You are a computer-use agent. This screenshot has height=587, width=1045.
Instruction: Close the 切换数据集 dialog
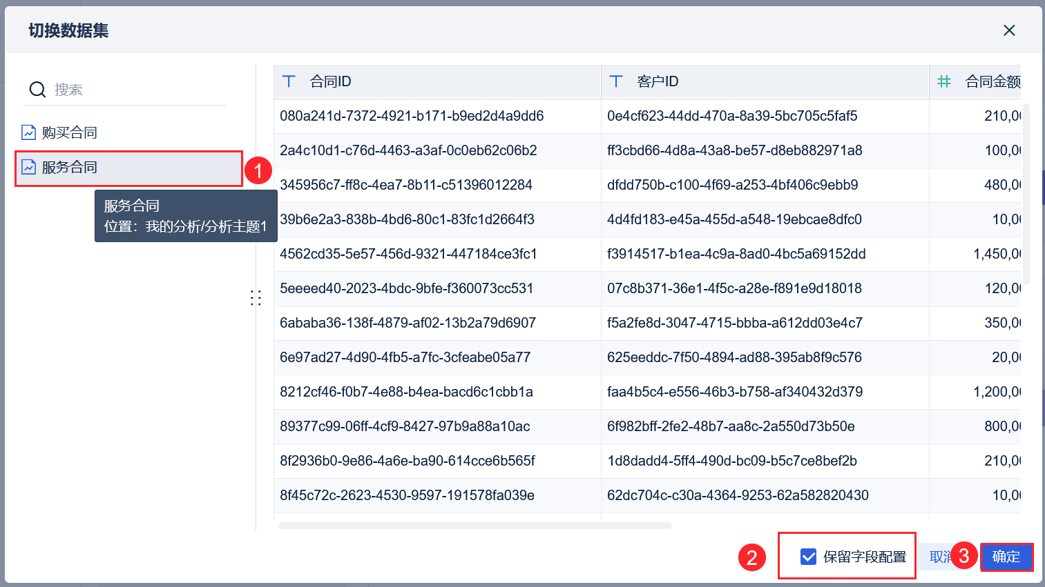click(1009, 30)
